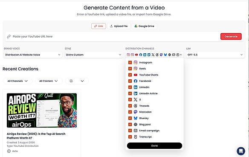
Task: Open the LLM dropdown showing GPT-5.5
Action: pyautogui.click(x=215, y=55)
